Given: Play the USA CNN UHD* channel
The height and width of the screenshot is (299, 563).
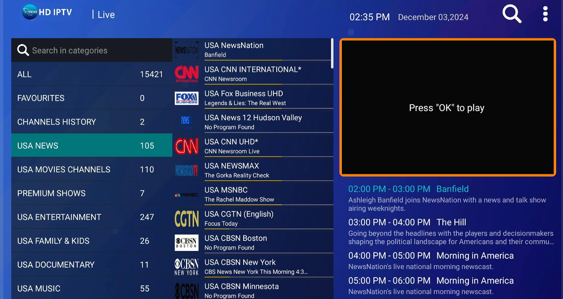Looking at the screenshot, I should [253, 146].
